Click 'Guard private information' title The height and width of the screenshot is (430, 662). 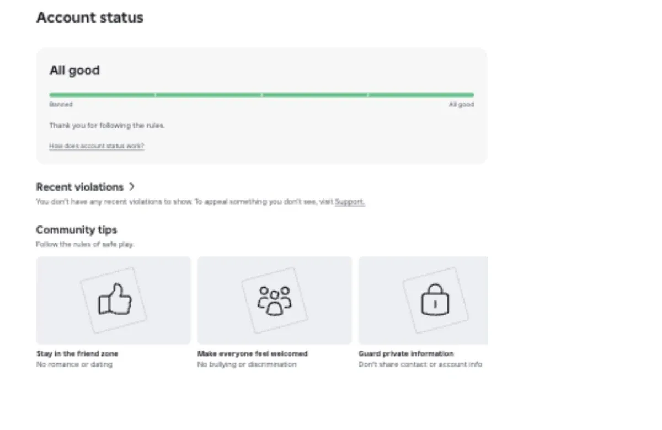[406, 354]
